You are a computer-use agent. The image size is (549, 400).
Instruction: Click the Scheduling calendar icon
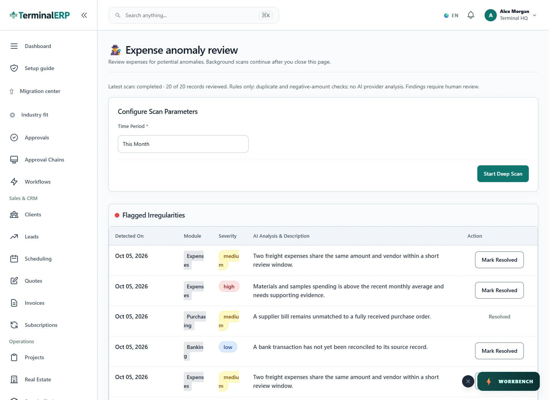click(14, 259)
